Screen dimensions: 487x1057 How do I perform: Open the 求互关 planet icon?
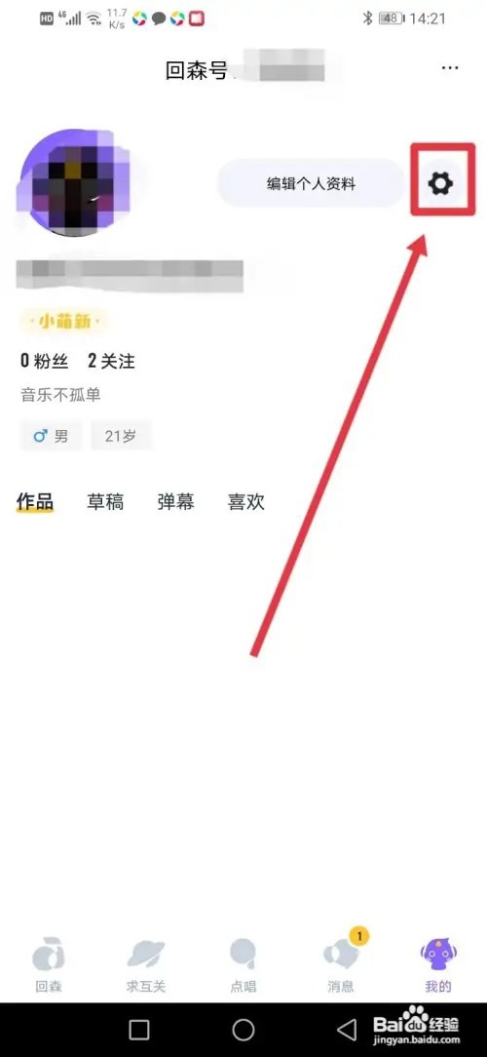coord(145,965)
